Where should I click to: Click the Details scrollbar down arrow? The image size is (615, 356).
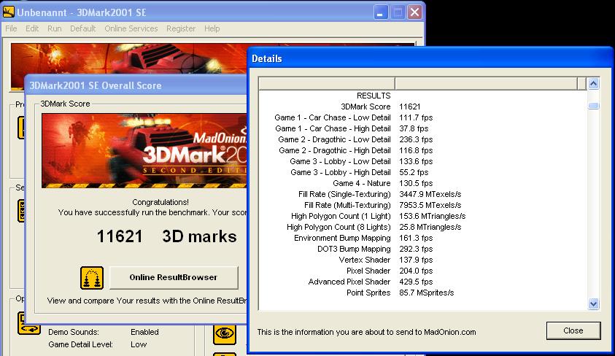pyautogui.click(x=593, y=303)
